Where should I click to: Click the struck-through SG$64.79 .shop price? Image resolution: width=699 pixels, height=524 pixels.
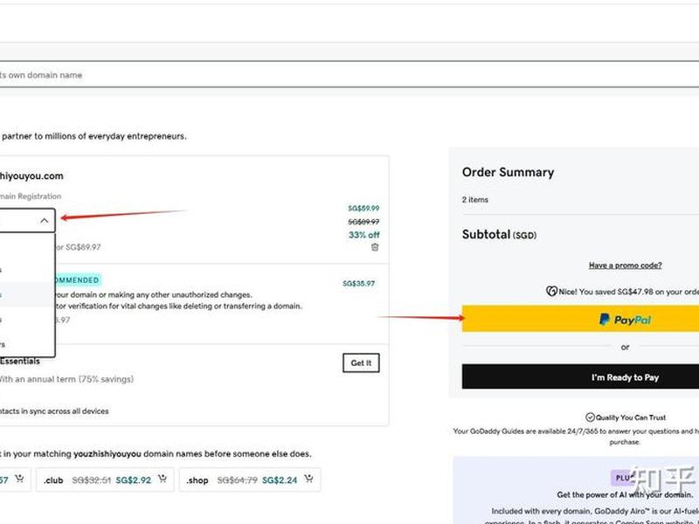click(x=237, y=479)
